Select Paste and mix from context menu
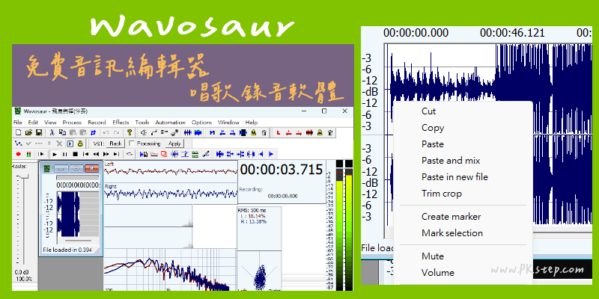 (x=451, y=161)
